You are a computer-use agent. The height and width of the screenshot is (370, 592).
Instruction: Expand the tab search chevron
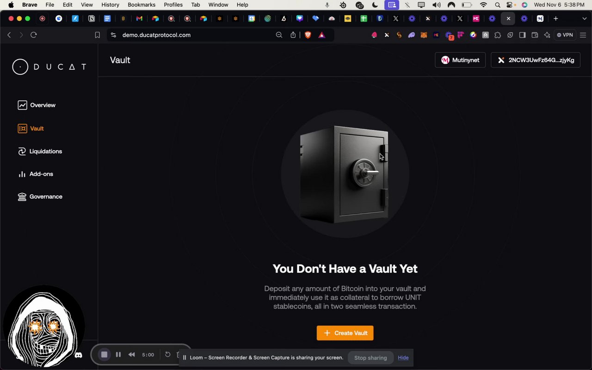pos(584,18)
